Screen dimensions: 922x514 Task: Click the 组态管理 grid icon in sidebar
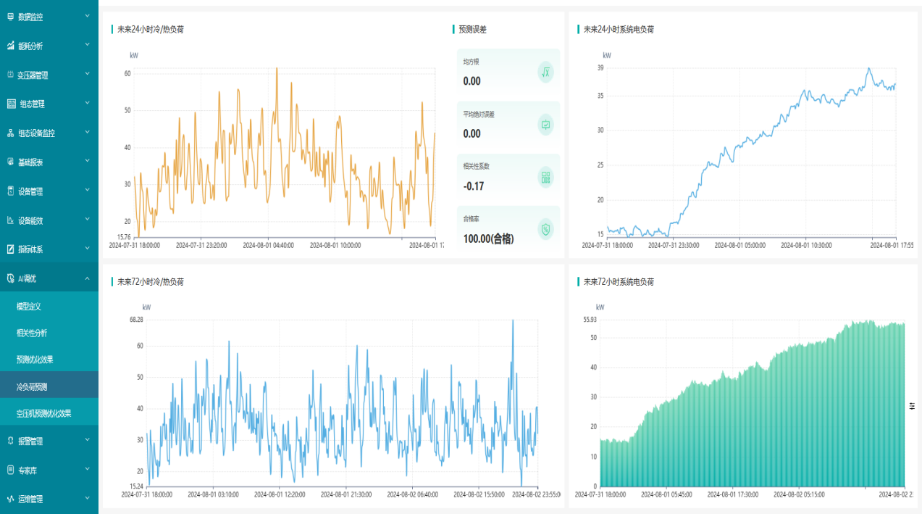click(x=11, y=104)
